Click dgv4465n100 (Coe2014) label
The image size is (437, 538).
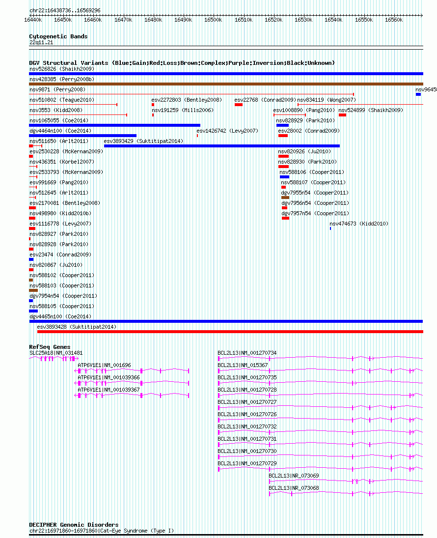click(60, 316)
